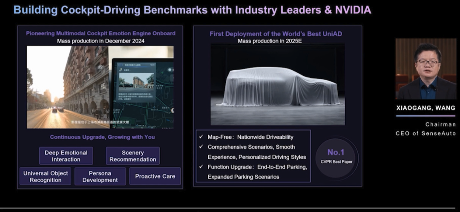Click the checkmark beside Function Upgrade

201,166
